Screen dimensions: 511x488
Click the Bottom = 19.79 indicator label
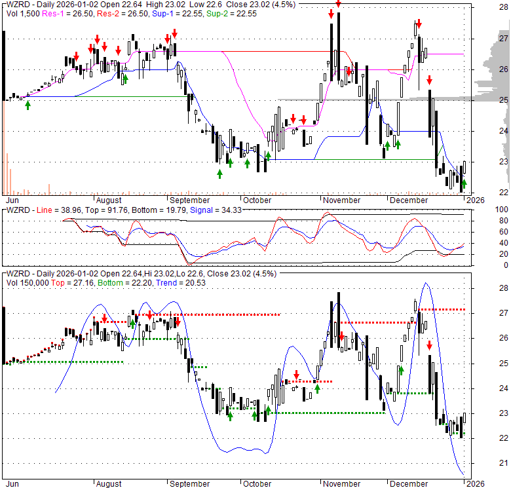click(159, 210)
